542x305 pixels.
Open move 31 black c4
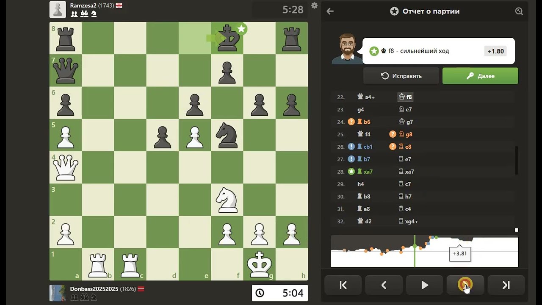coord(405,209)
